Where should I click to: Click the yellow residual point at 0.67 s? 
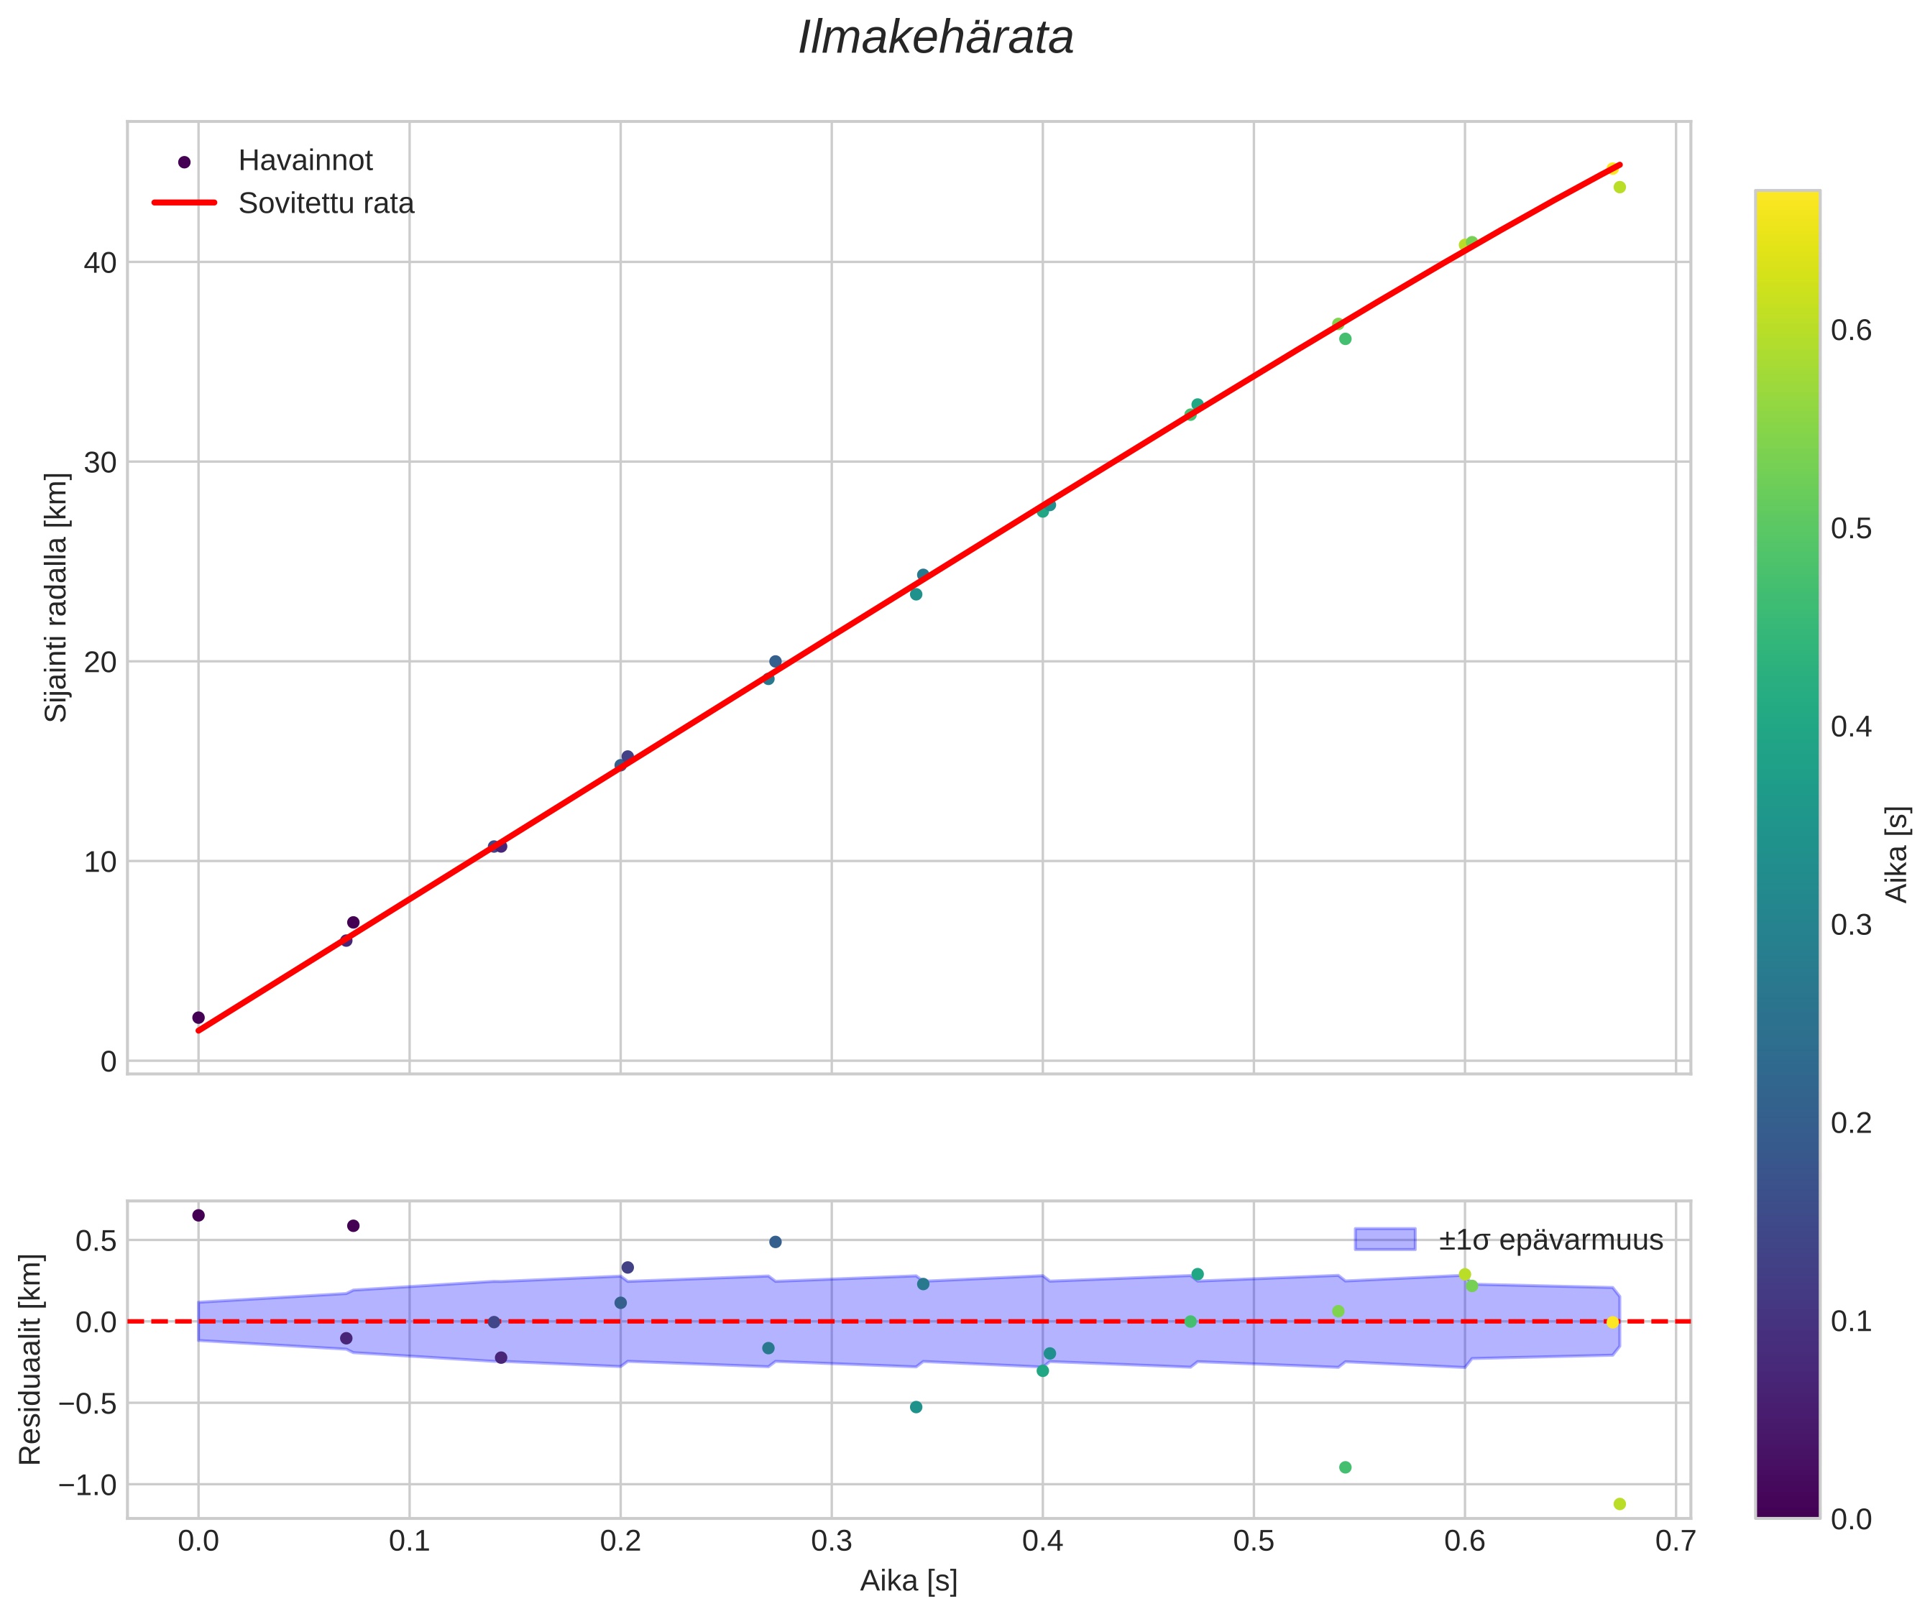[1612, 1322]
